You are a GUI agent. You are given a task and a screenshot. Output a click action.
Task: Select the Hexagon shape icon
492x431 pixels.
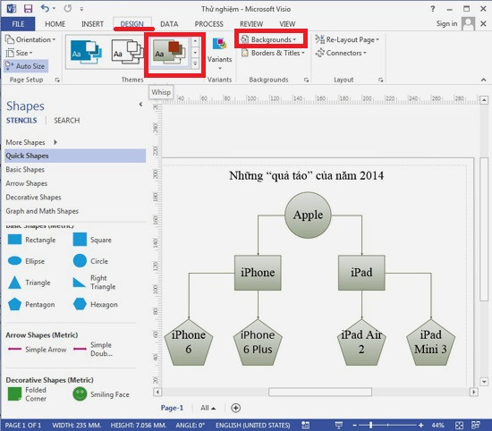point(80,304)
